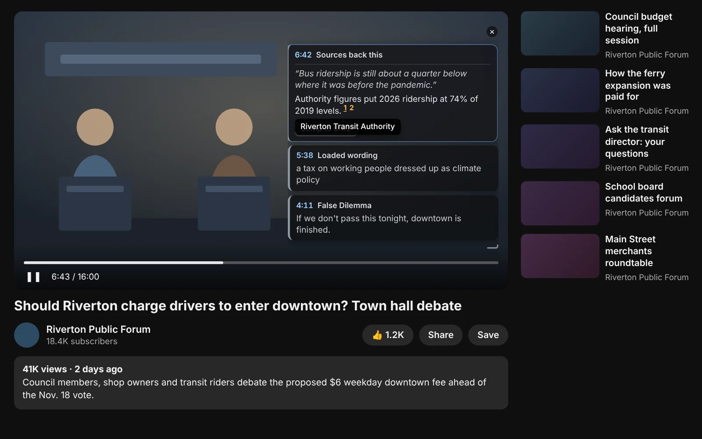Image resolution: width=702 pixels, height=439 pixels.
Task: Click the channel name under 'School board candidates forum'
Action: [647, 213]
